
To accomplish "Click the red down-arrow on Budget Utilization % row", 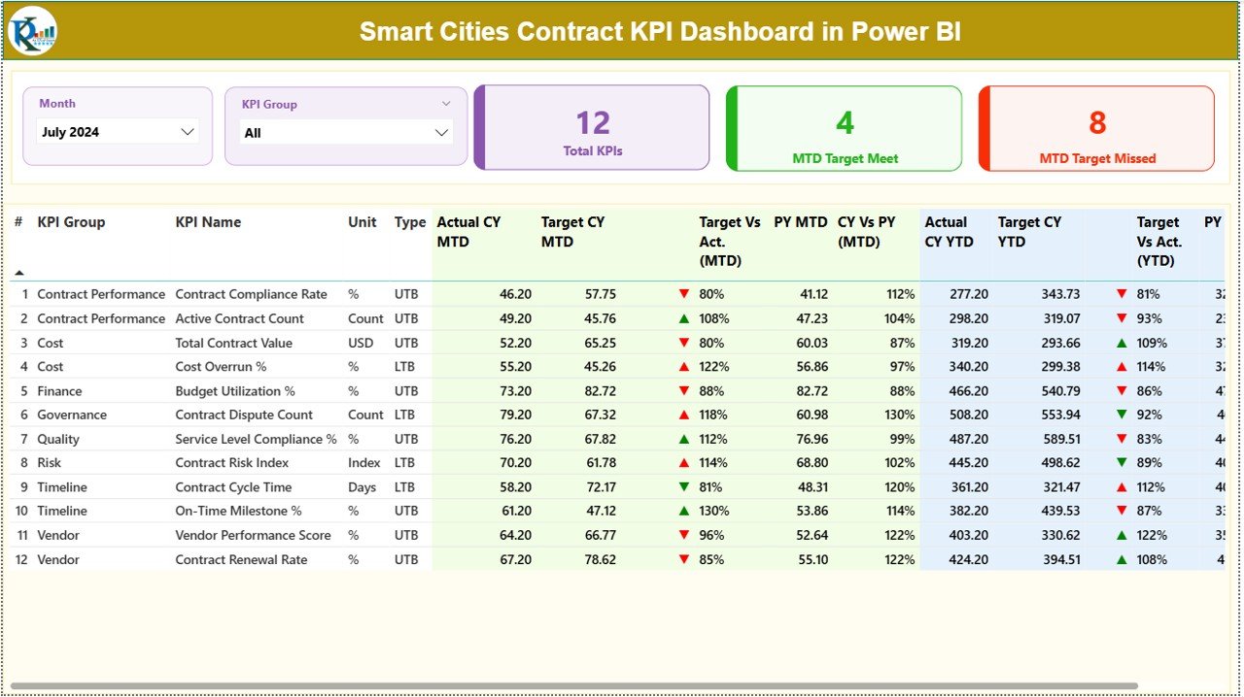I will [x=685, y=390].
